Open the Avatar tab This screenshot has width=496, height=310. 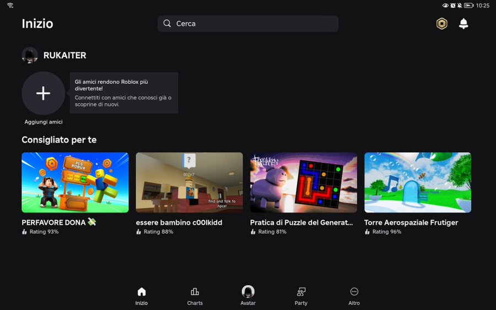tap(248, 296)
